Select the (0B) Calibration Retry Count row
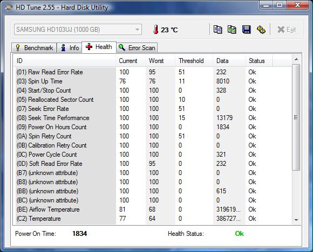The width and height of the screenshot is (313, 252). pos(153,145)
